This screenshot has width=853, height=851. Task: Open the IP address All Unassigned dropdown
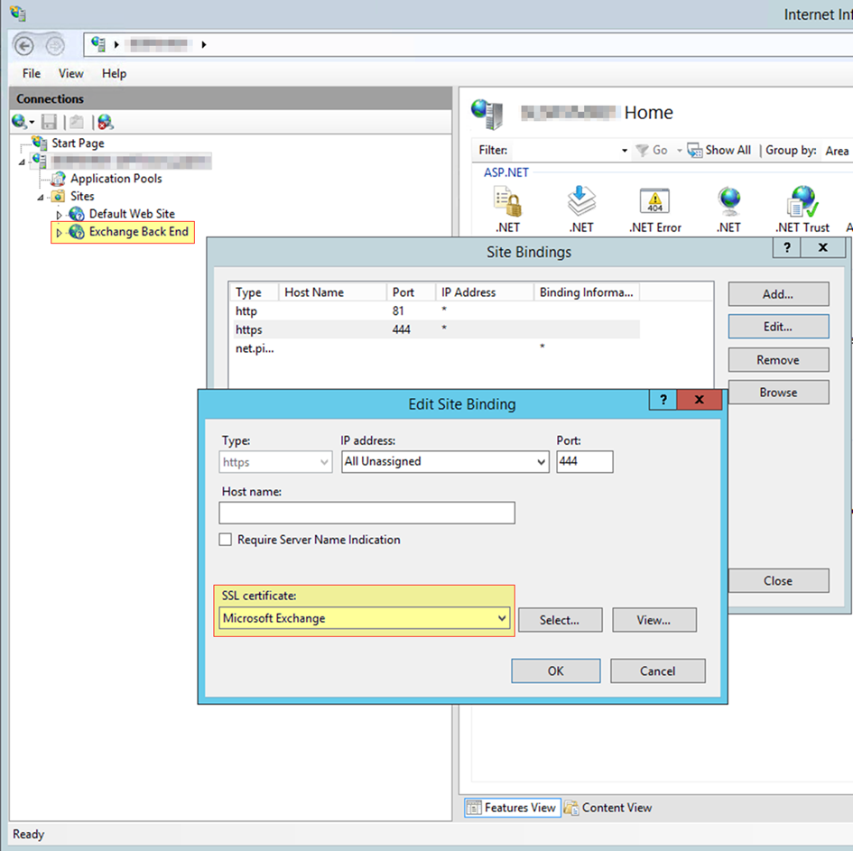tap(541, 462)
